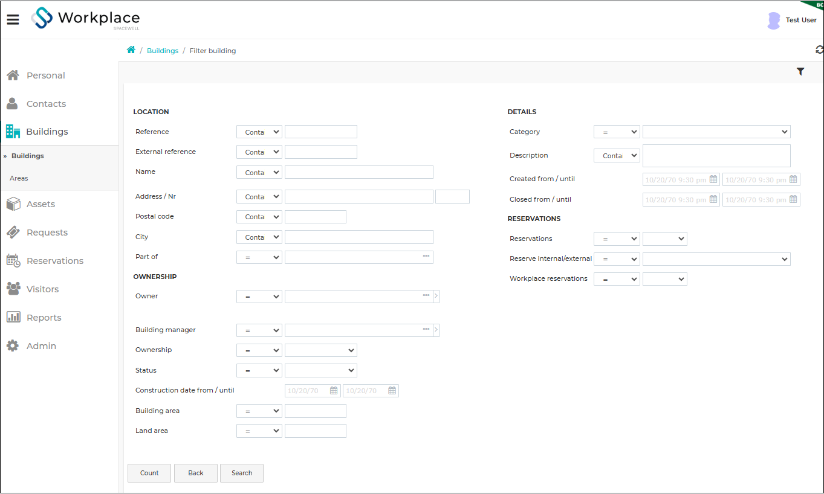Click arrow next to Building manager field
The image size is (824, 494).
tap(436, 330)
